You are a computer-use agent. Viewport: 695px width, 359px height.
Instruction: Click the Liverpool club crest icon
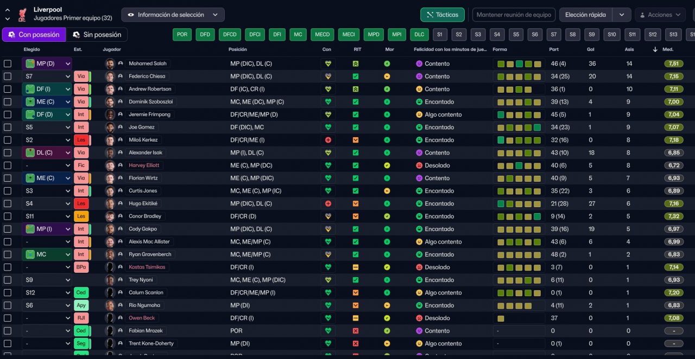22,14
